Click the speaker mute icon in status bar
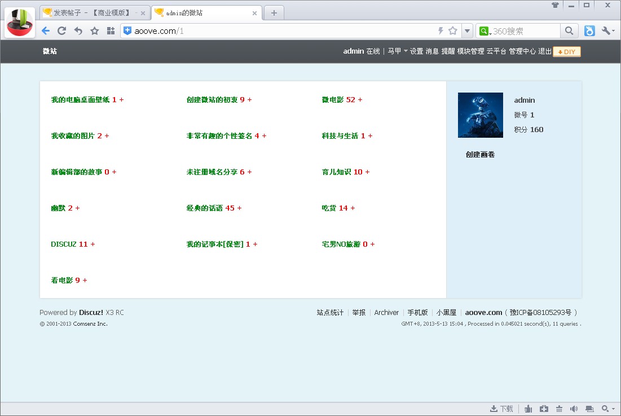The height and width of the screenshot is (416, 621). 574,409
